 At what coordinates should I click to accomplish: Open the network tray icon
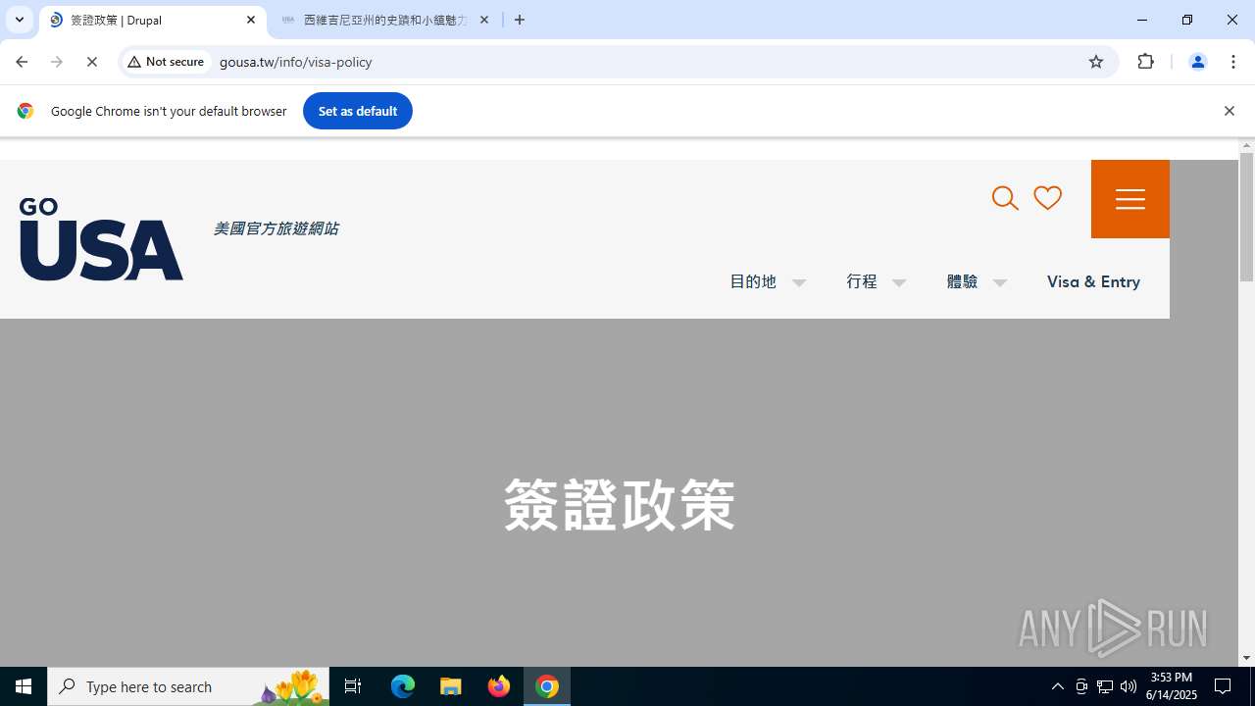click(1105, 686)
